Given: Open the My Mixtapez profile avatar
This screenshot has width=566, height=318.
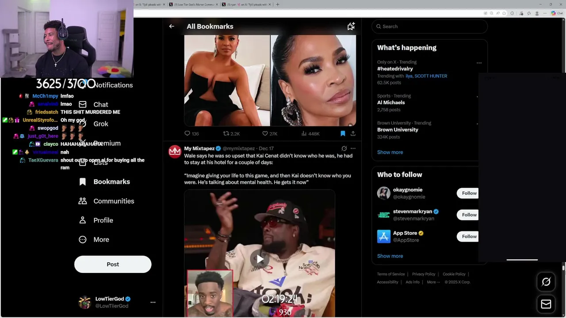Looking at the screenshot, I should coord(175,151).
